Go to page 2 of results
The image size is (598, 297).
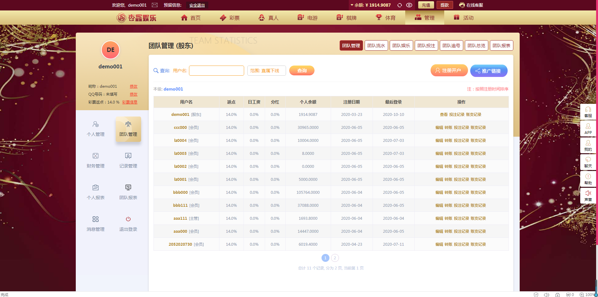(335, 258)
